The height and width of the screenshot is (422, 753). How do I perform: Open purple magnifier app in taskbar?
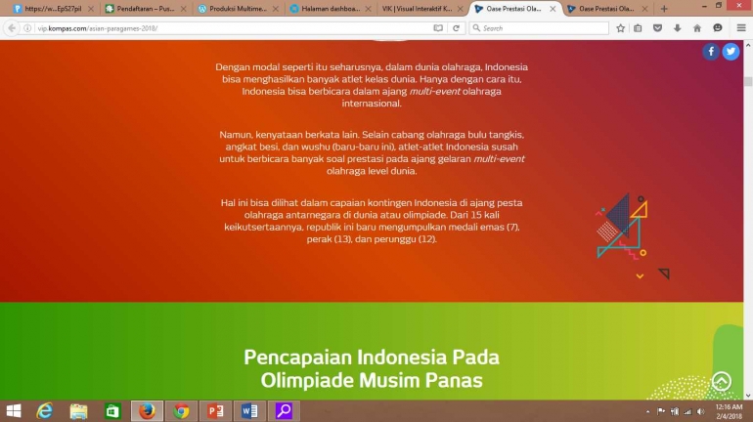pyautogui.click(x=284, y=411)
